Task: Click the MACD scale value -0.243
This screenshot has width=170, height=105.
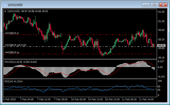Action: 161,77
